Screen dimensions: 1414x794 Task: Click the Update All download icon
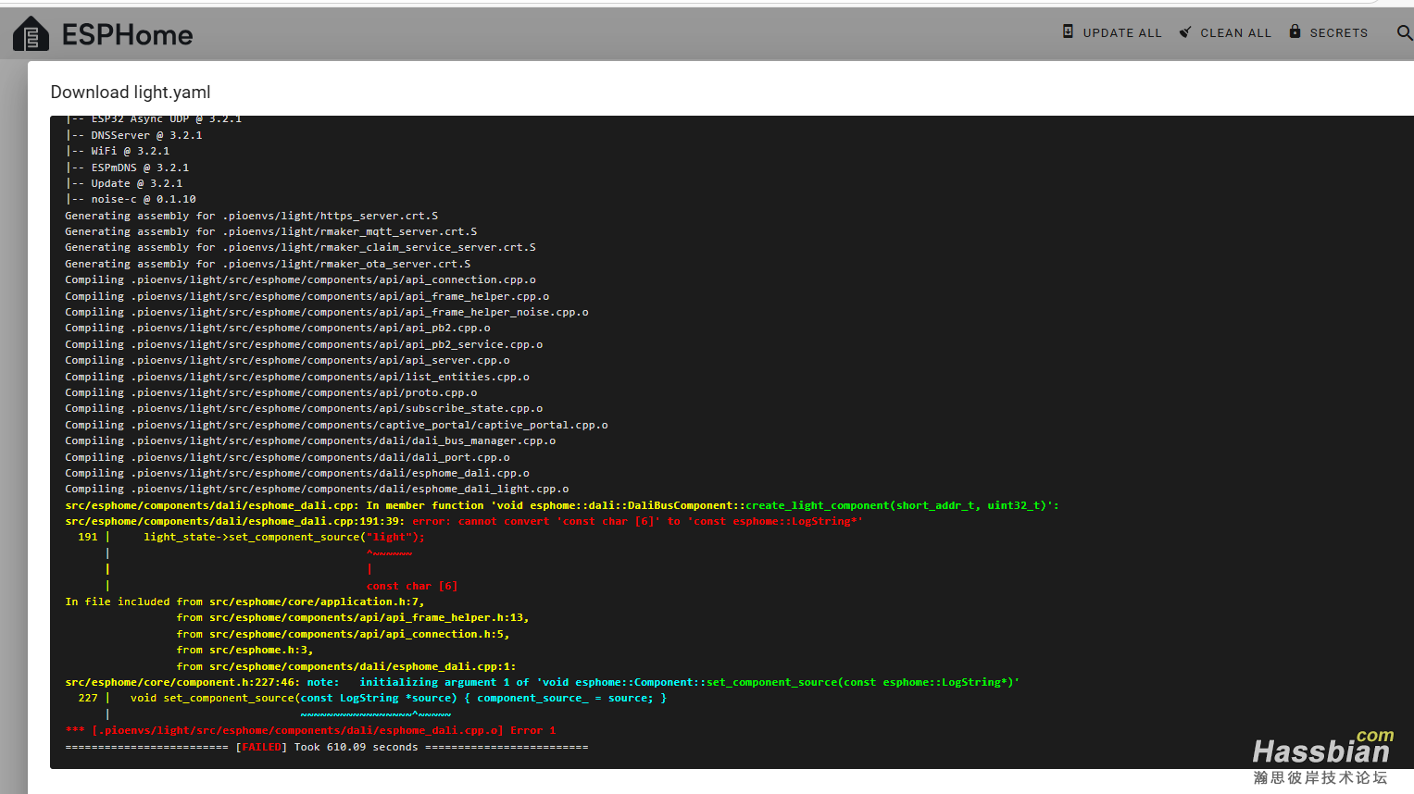[x=1068, y=31]
